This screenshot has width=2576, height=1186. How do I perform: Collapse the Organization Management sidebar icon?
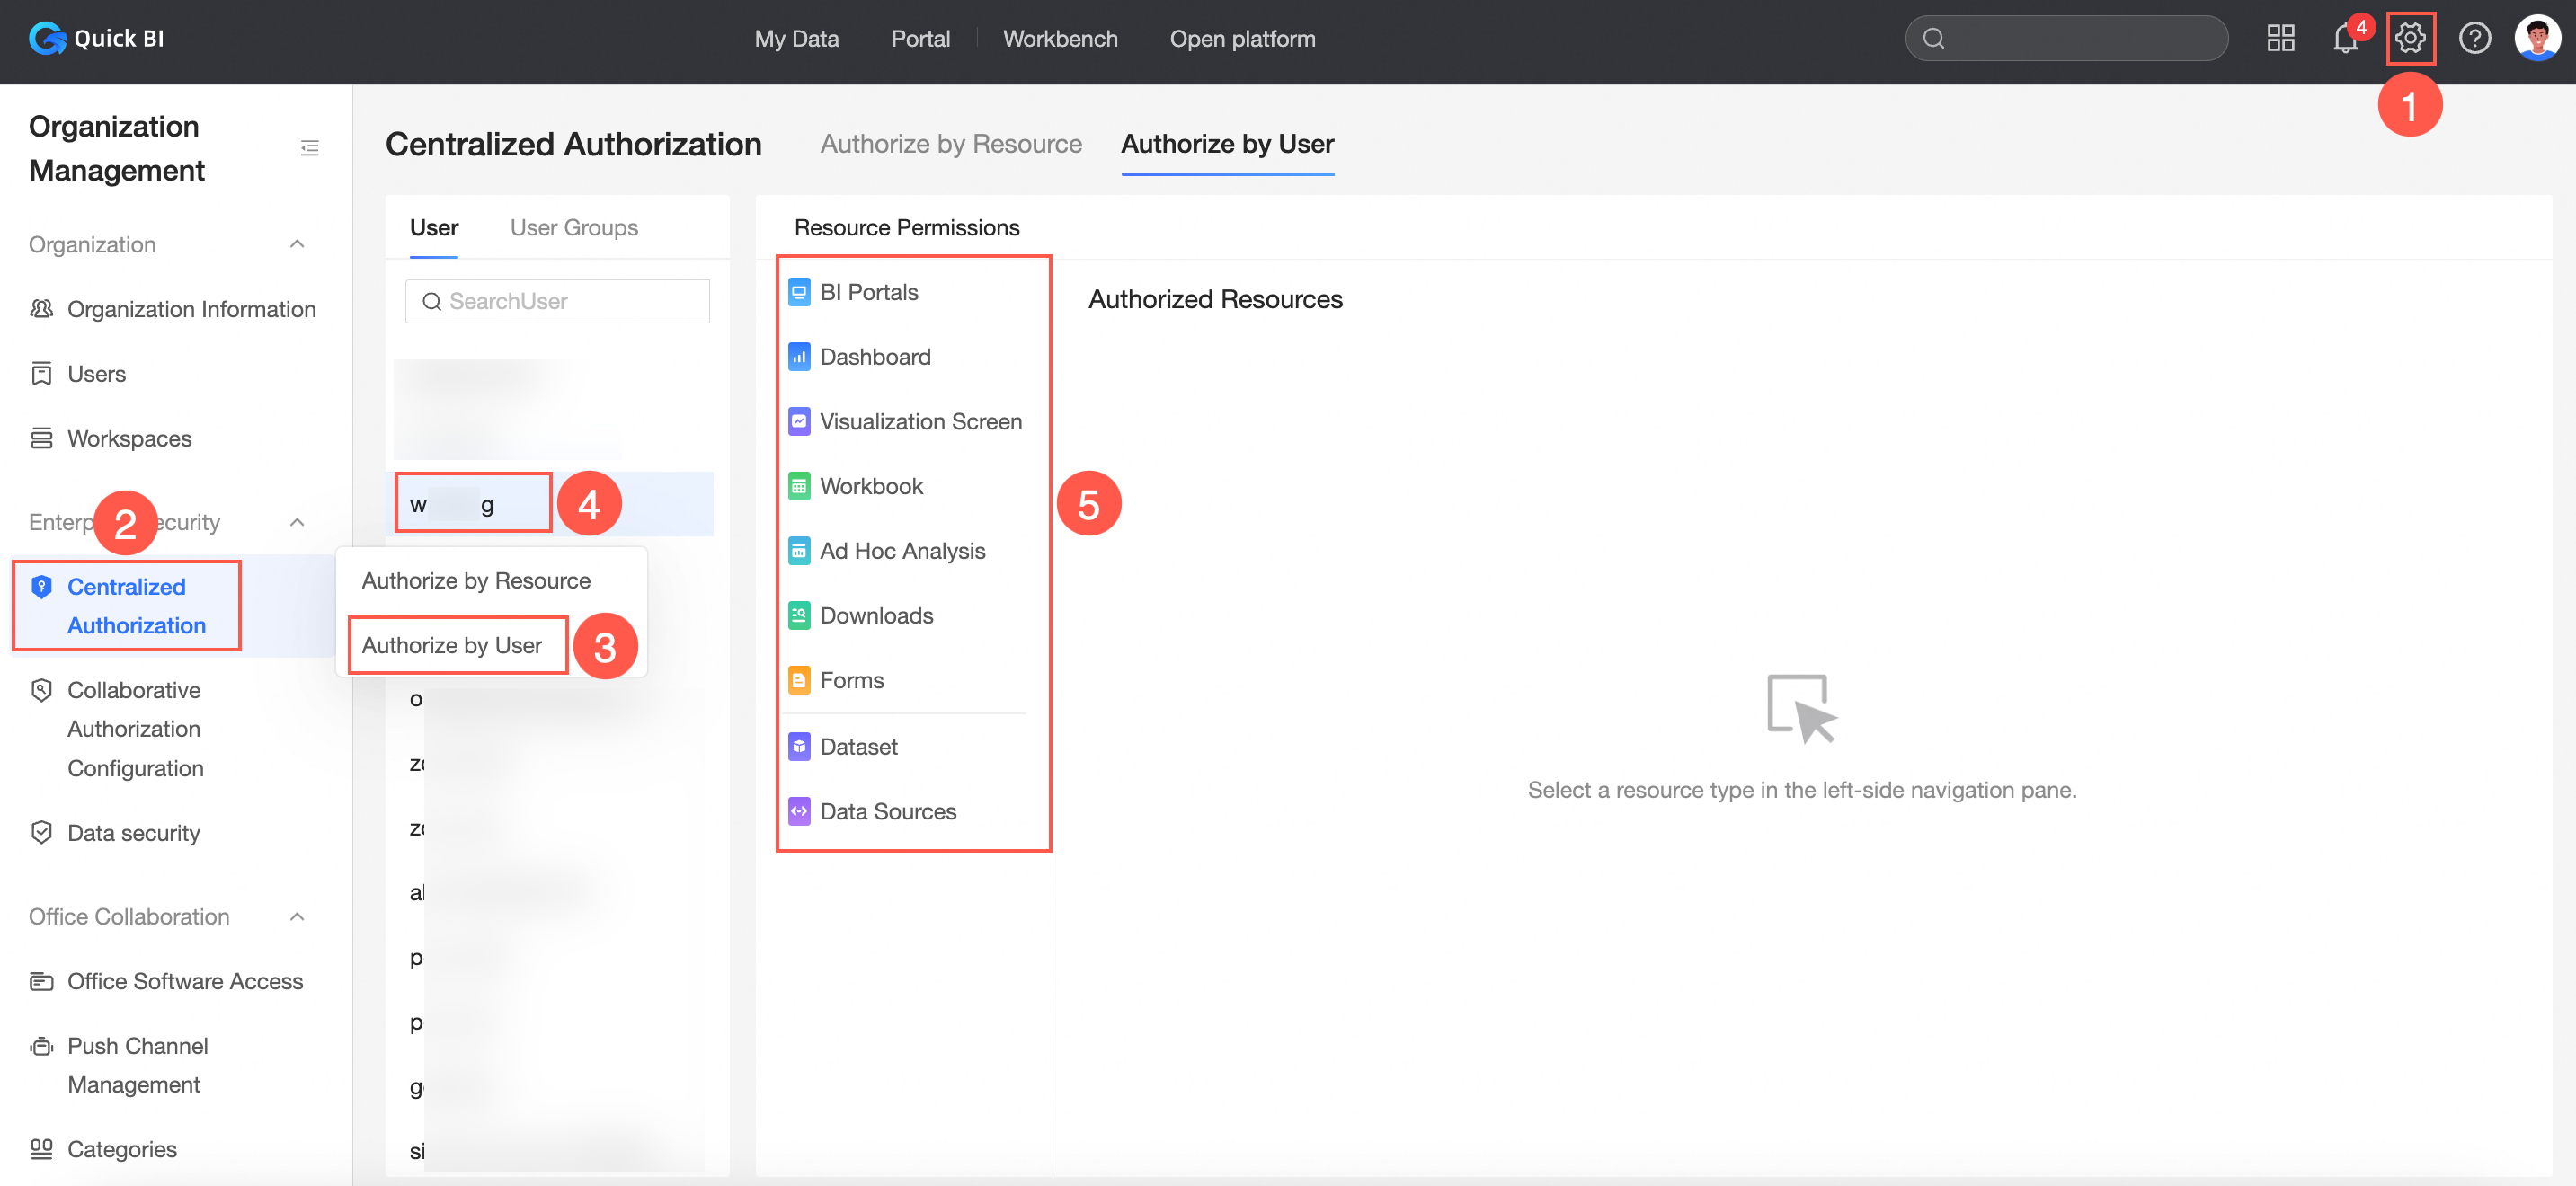tap(309, 148)
